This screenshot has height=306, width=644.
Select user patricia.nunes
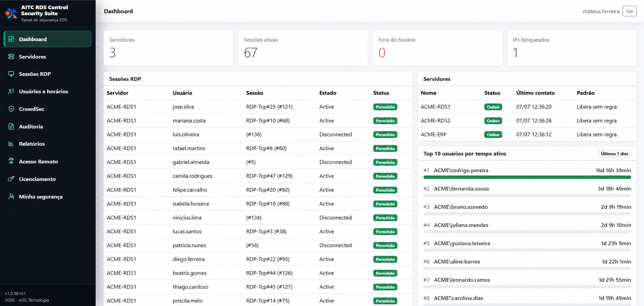(189, 245)
